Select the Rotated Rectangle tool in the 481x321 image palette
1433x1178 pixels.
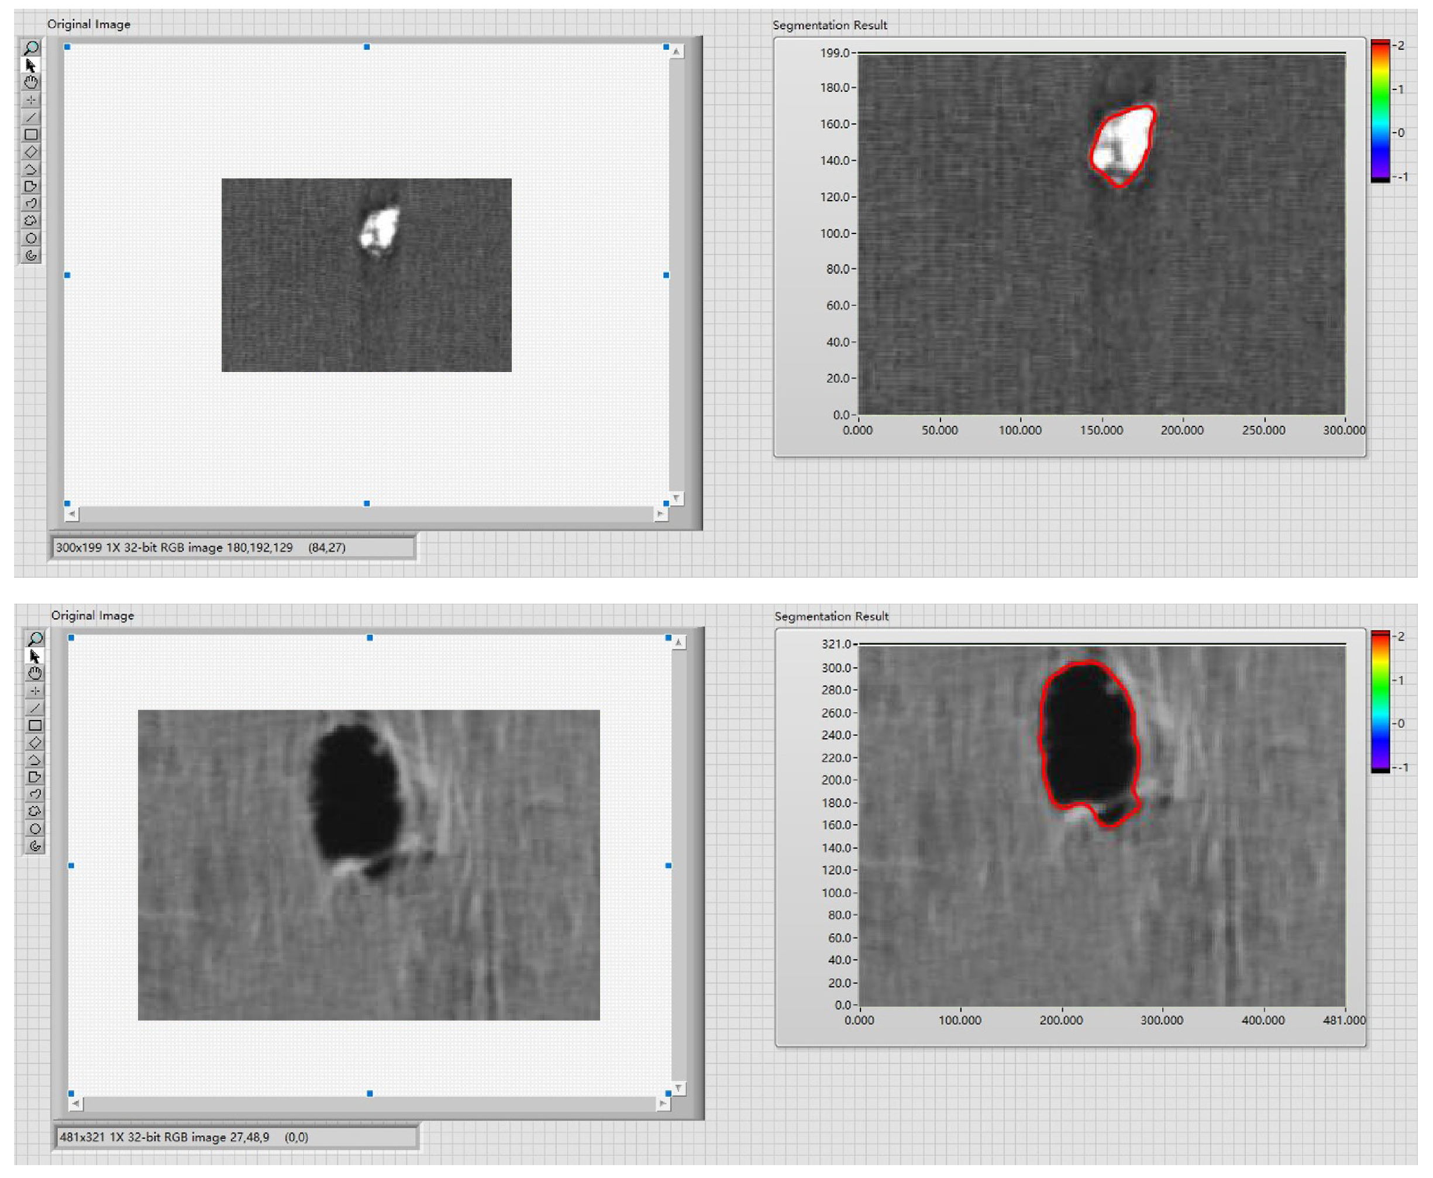(x=35, y=742)
